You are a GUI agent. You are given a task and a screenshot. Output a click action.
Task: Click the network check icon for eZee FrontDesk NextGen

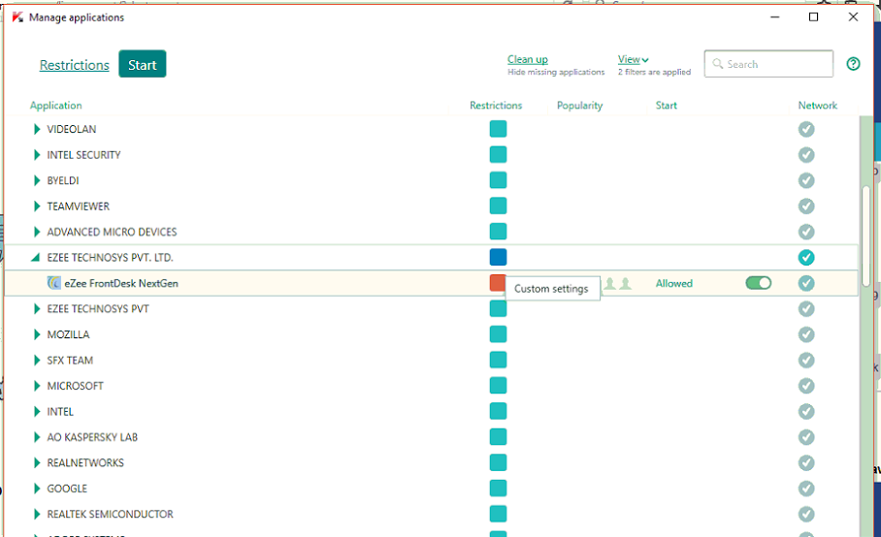point(806,283)
